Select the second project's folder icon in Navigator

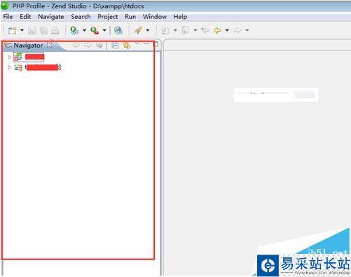click(x=18, y=67)
